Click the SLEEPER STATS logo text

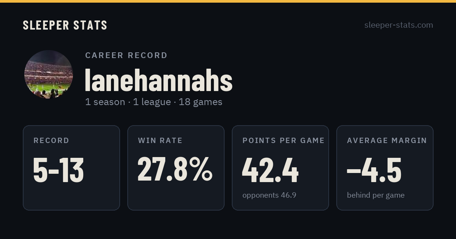coord(65,25)
